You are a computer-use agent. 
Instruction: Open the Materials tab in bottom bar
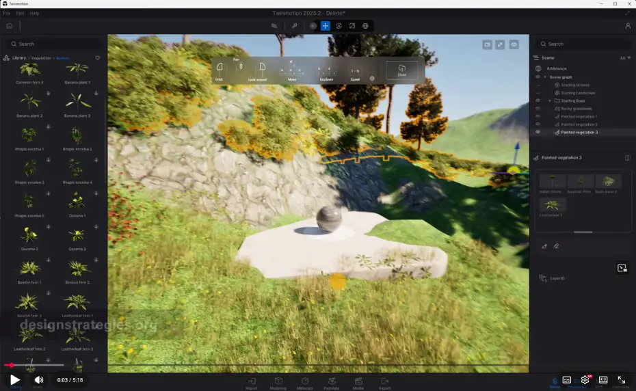[x=305, y=383]
